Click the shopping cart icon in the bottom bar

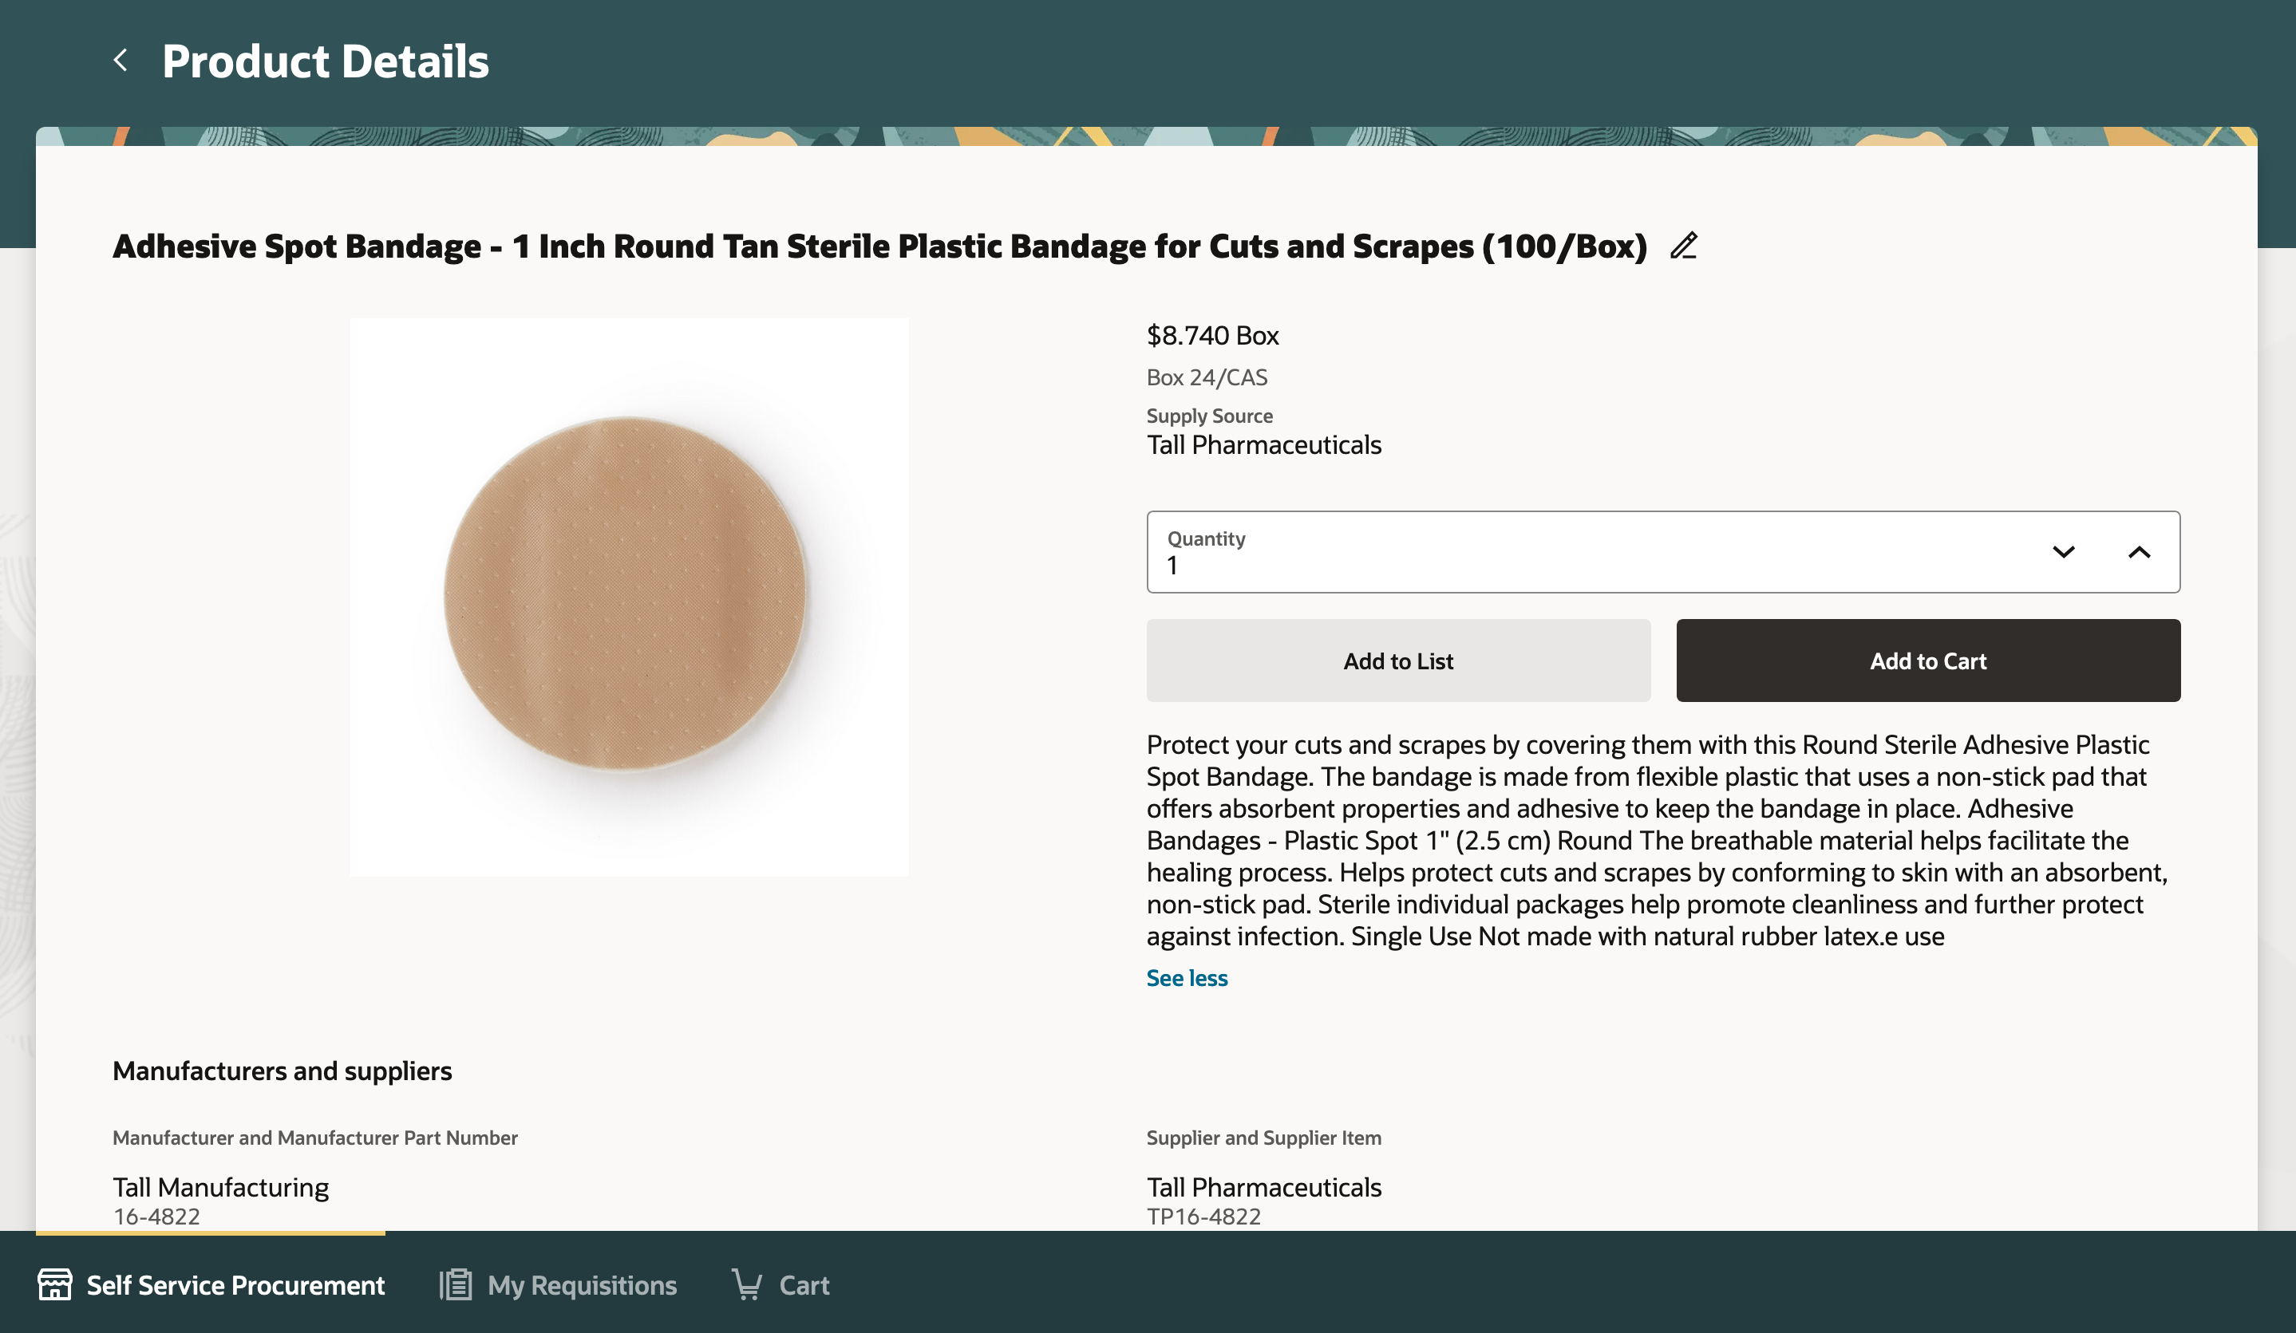(746, 1284)
